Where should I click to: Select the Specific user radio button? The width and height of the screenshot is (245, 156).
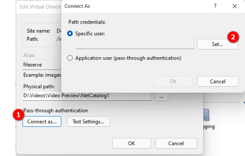[x=70, y=34]
